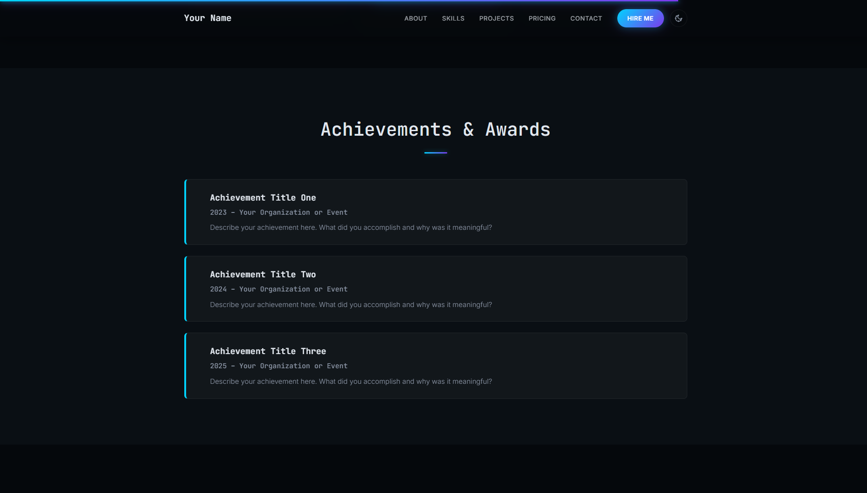Click the Achievements & Awards section heading
Screen dimensions: 867x493
coord(436,130)
